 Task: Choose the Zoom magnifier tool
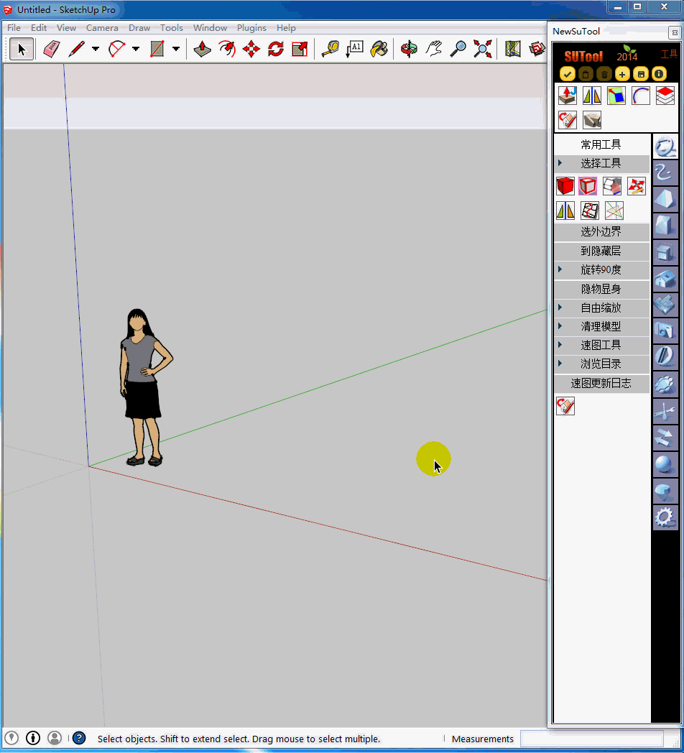tap(458, 49)
